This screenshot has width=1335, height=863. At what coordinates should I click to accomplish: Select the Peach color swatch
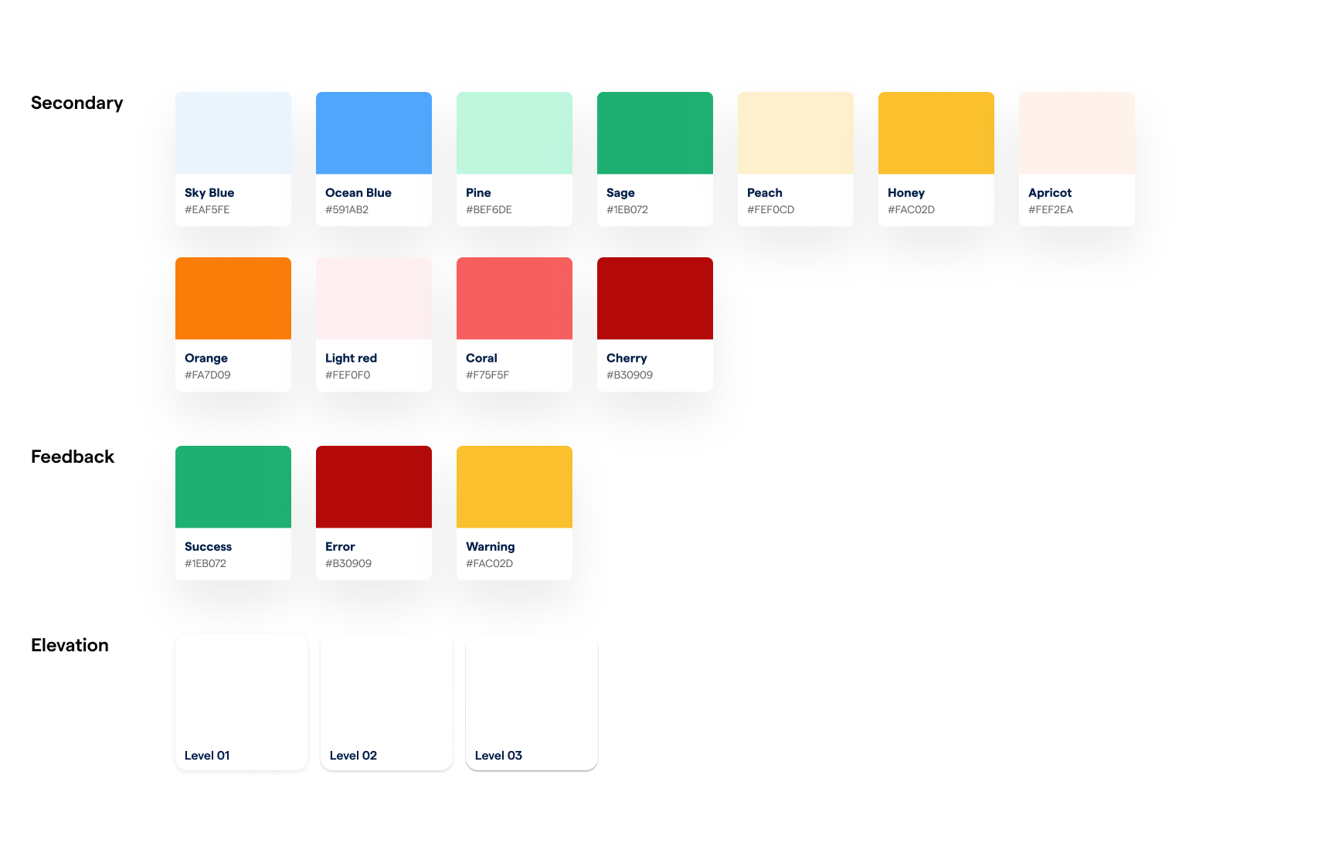pos(795,132)
